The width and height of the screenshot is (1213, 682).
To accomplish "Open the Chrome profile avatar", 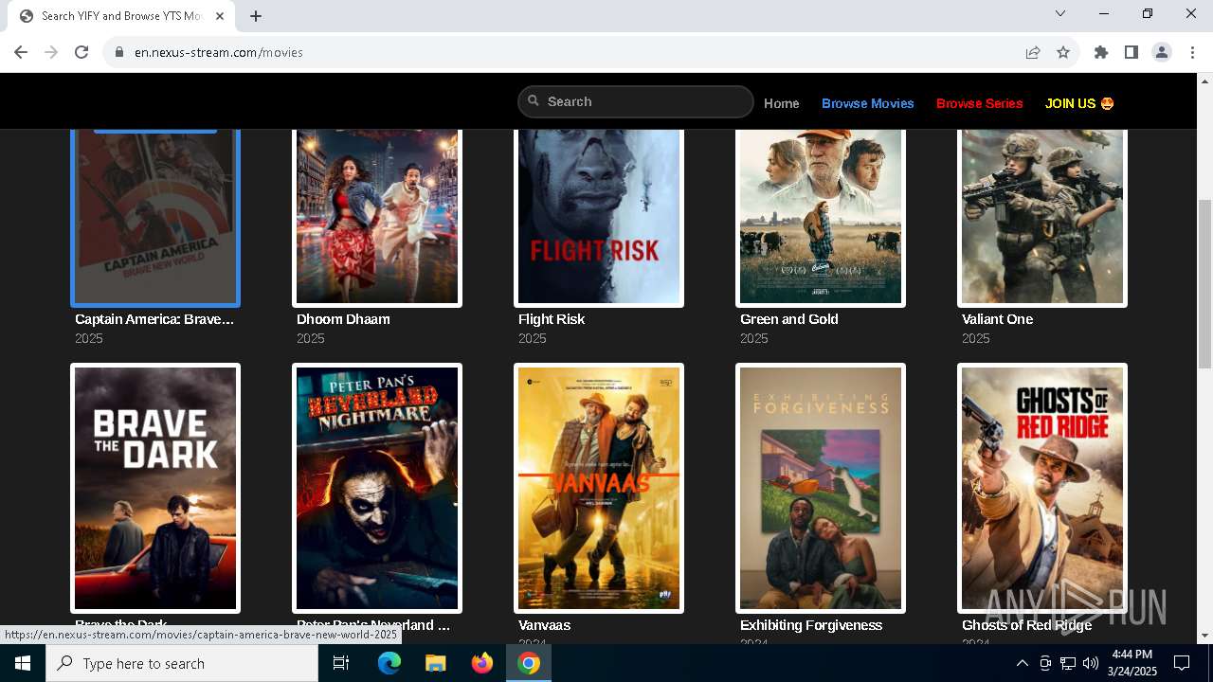I will click(x=1162, y=52).
